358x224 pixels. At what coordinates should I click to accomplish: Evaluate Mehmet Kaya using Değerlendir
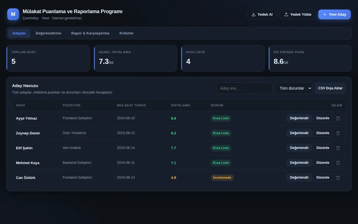(299, 163)
